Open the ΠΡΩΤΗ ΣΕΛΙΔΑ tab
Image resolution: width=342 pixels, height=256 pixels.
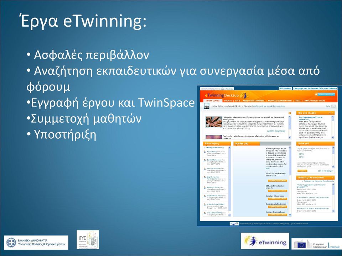tap(213, 101)
